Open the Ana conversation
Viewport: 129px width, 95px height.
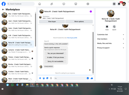tap(17, 15)
